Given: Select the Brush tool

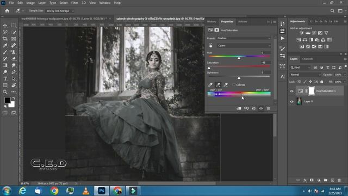Looking at the screenshot, I should pyautogui.click(x=5, y=52).
